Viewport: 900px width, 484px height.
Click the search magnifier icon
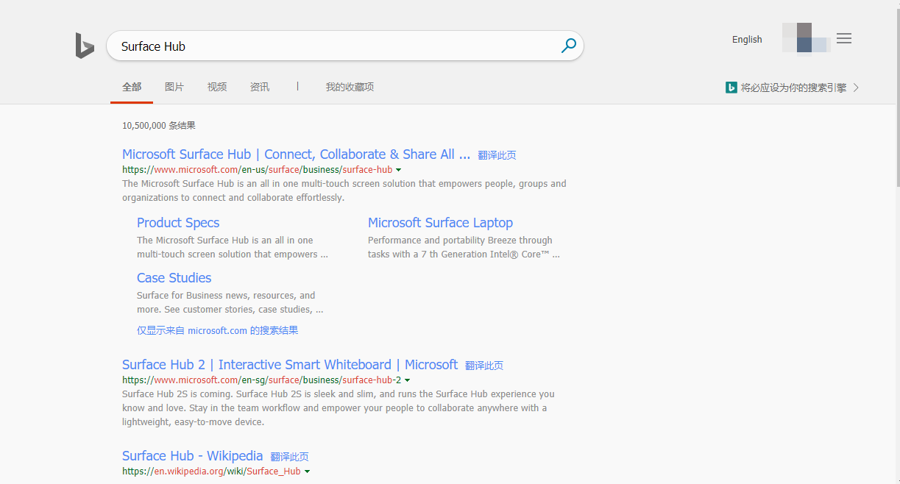[568, 46]
